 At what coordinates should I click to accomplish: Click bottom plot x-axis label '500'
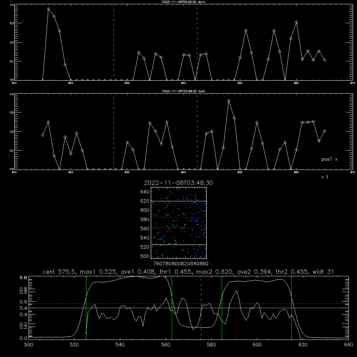pos(29,345)
